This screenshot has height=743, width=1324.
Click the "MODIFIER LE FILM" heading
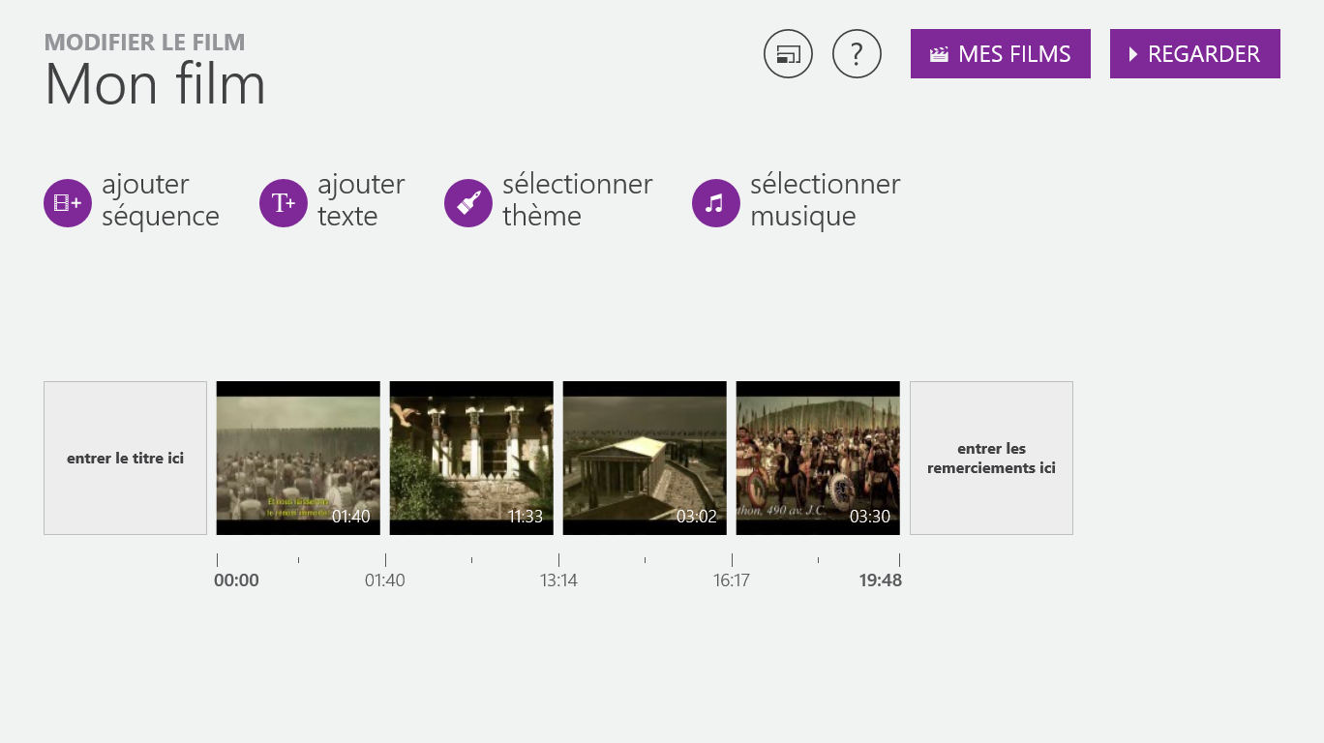(x=145, y=43)
